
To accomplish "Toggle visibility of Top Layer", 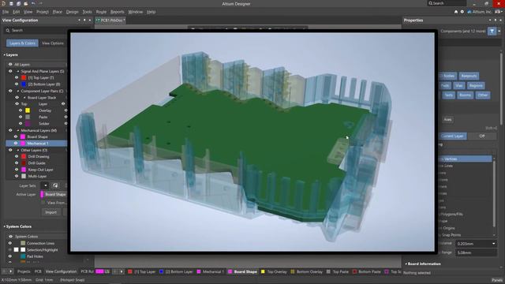I will coord(17,77).
